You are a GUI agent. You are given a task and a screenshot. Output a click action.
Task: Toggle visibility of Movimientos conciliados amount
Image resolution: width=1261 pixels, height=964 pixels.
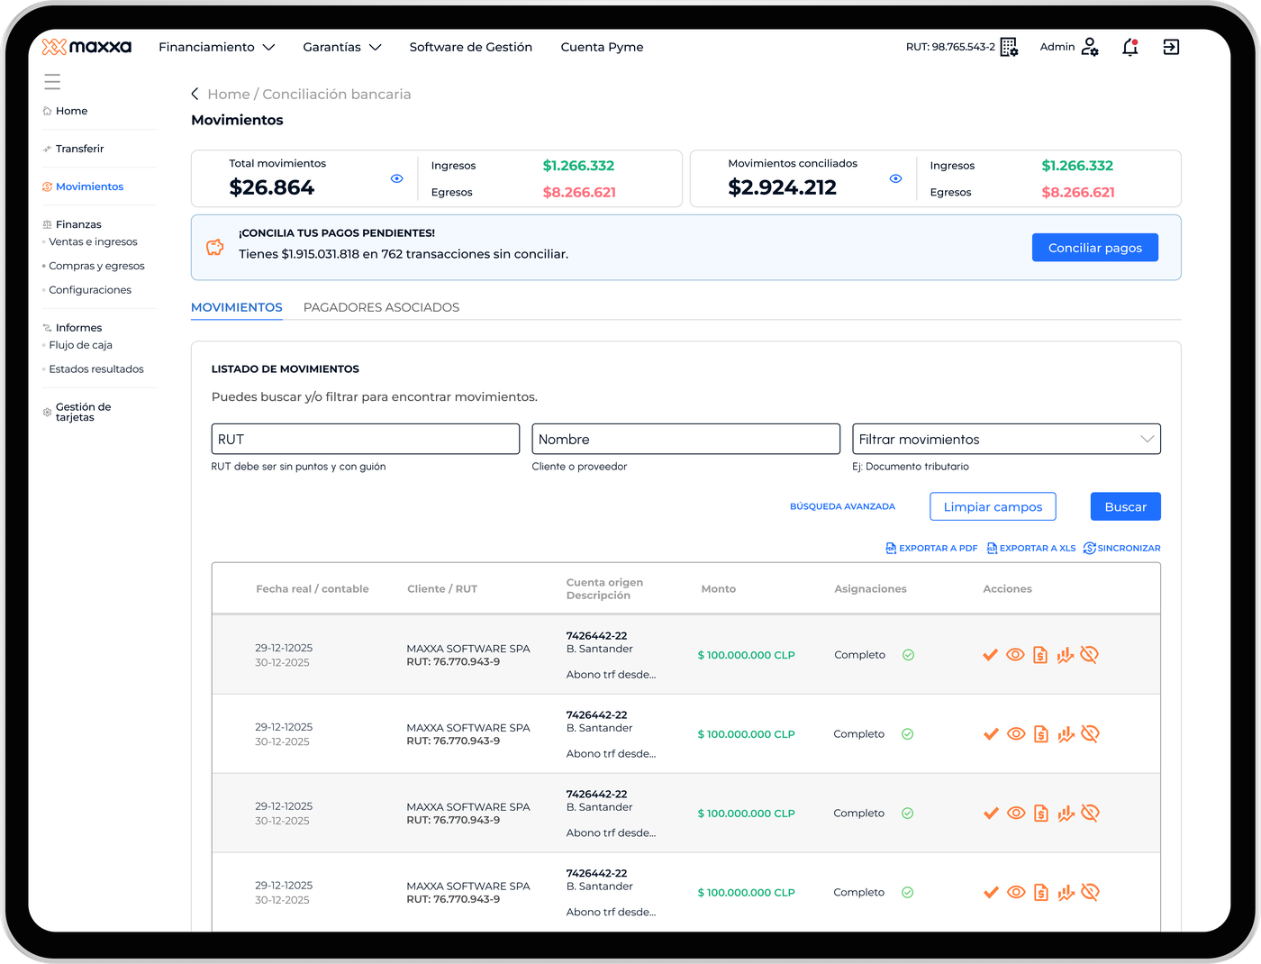[x=895, y=178]
